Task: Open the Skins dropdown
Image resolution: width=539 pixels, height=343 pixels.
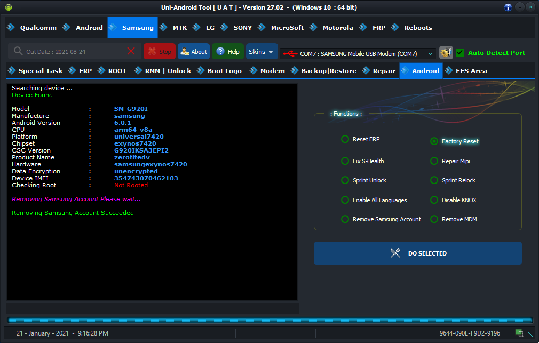Action: pos(261,52)
